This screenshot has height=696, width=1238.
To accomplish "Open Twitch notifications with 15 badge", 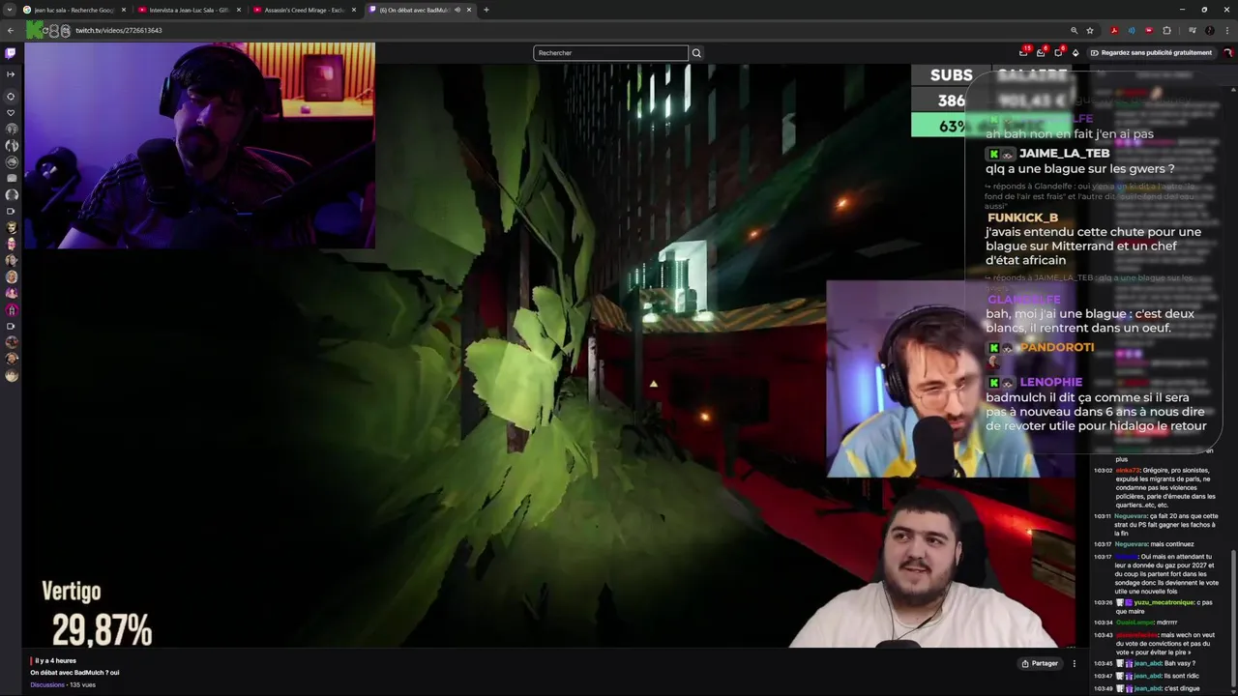I will pyautogui.click(x=1023, y=52).
